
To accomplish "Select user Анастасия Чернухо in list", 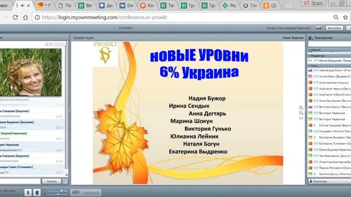I will [330, 89].
